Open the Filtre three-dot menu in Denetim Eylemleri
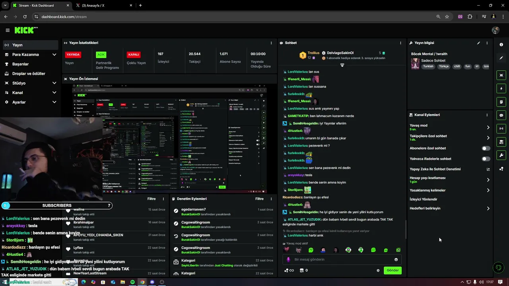Image resolution: width=509 pixels, height=286 pixels. point(271,199)
